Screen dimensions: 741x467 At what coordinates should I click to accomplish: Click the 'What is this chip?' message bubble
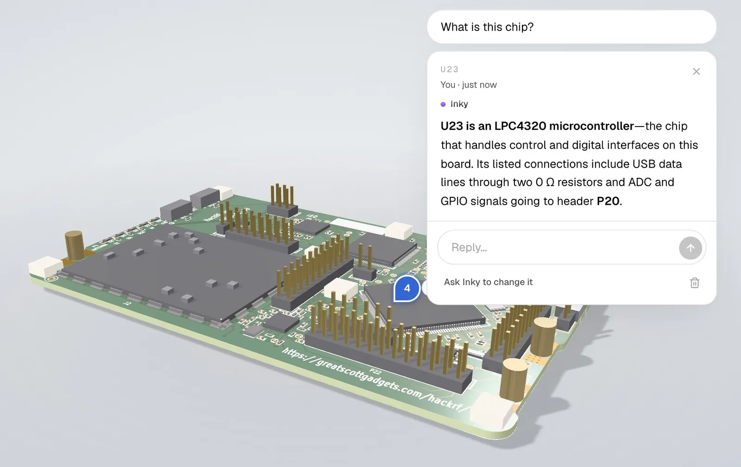pos(571,27)
